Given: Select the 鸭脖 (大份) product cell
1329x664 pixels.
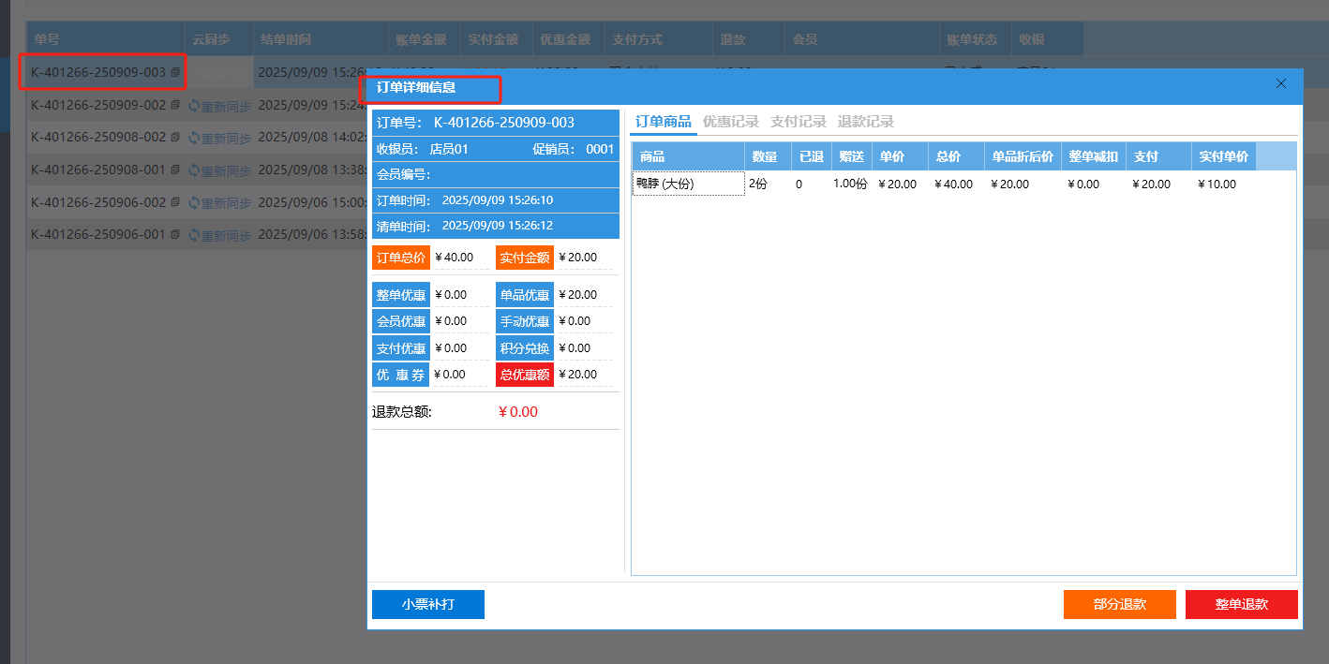Looking at the screenshot, I should [688, 184].
